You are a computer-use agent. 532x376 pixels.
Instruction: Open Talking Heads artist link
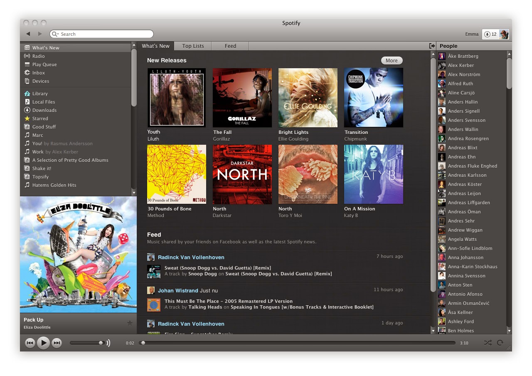205,307
